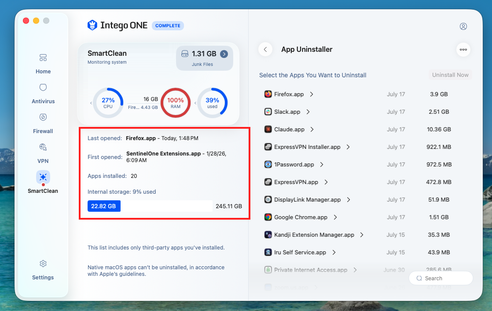Click the search magnifier icon
492x311 pixels.
tap(419, 278)
